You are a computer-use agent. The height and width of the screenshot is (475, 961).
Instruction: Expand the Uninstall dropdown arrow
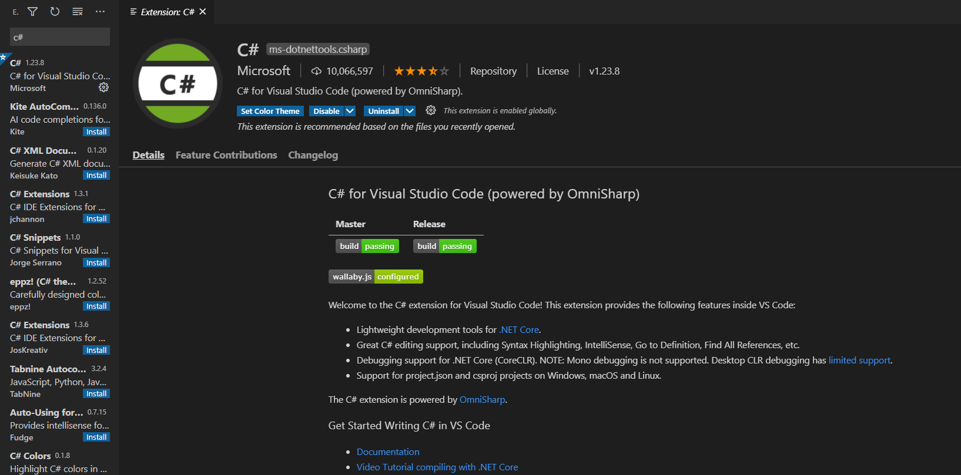pos(410,111)
